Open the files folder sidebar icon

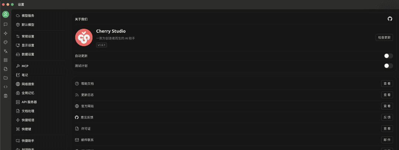6,78
